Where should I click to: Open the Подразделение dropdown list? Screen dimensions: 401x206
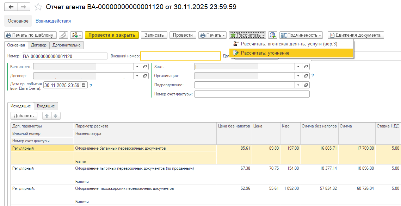point(298,85)
